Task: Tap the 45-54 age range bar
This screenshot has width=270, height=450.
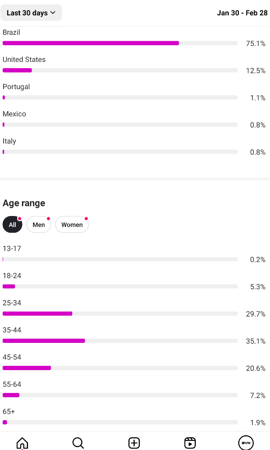Action: click(x=120, y=368)
